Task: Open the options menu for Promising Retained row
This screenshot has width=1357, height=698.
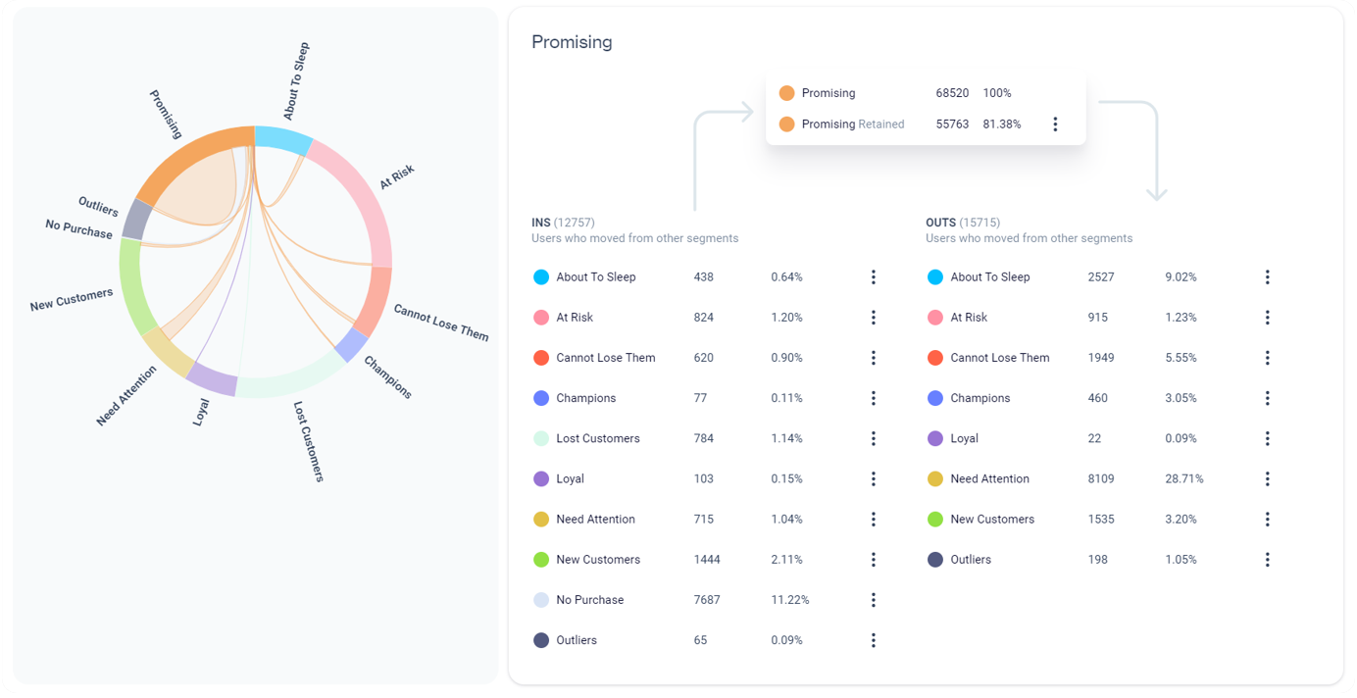Action: click(1056, 124)
